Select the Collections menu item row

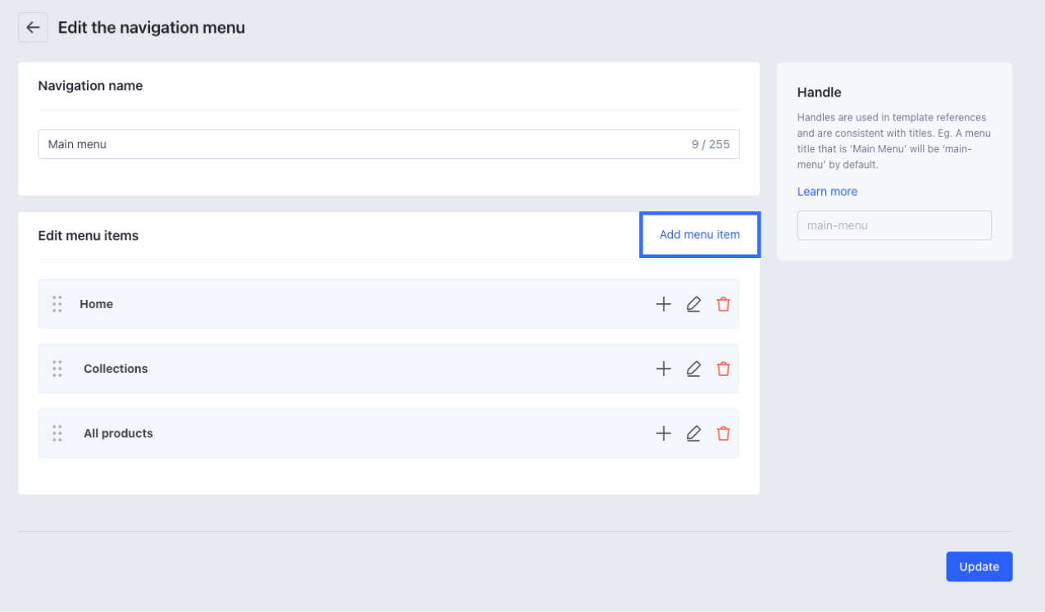tap(328, 369)
